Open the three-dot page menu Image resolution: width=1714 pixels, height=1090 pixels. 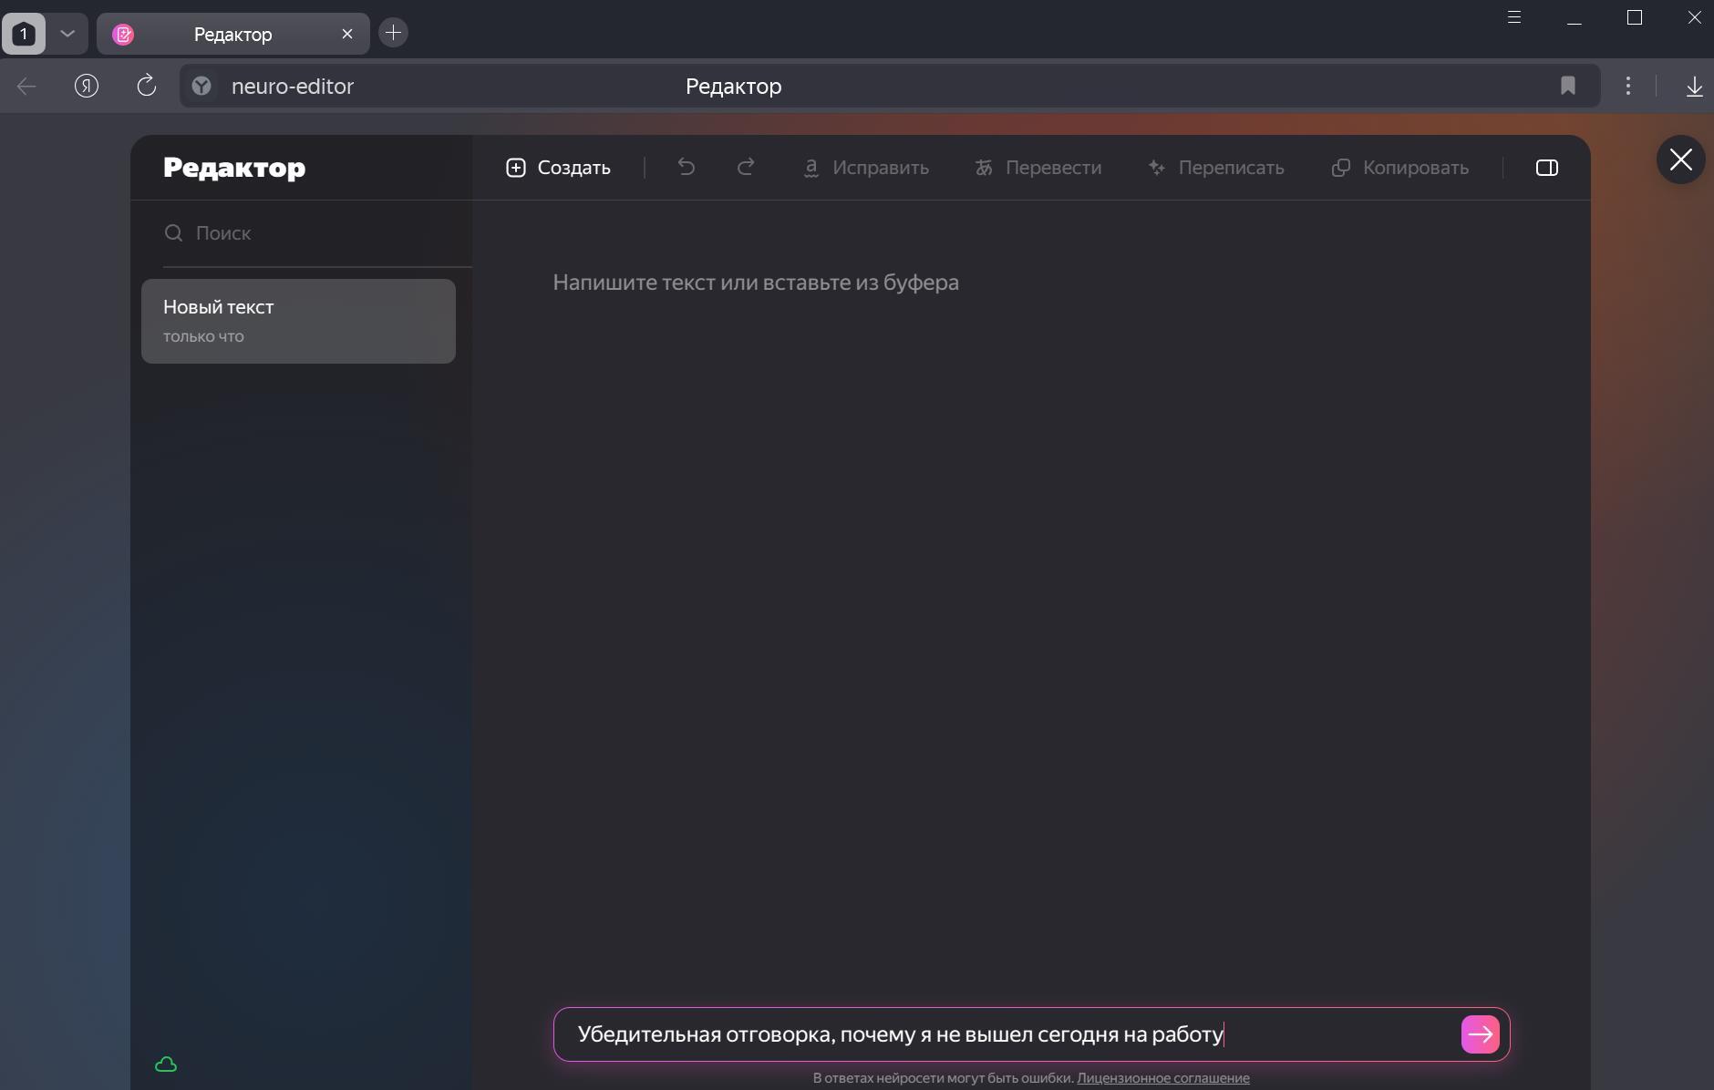(x=1628, y=86)
